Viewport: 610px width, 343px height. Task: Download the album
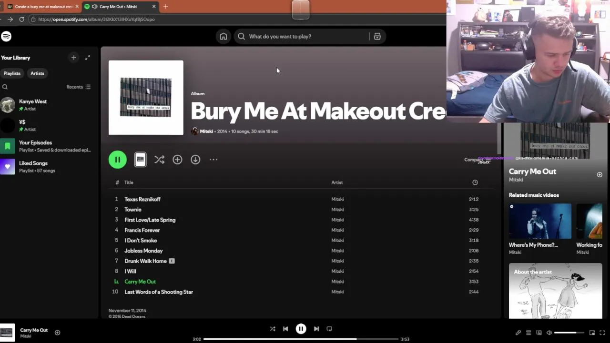[195, 160]
